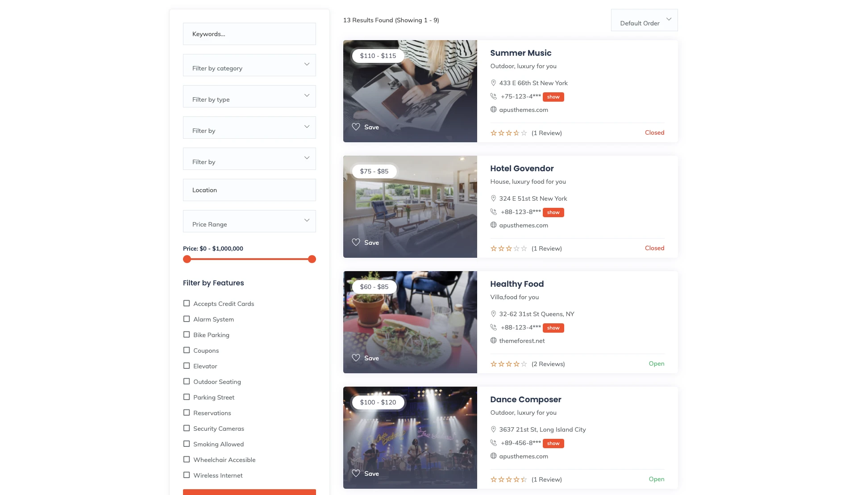Show Dance Composer phone number
857x495 pixels.
pyautogui.click(x=553, y=443)
